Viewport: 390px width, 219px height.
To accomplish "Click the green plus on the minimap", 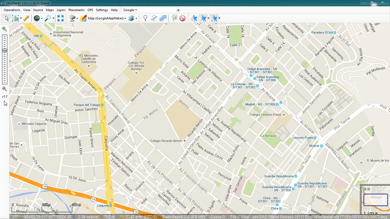I will pyautogui.click(x=365, y=189).
